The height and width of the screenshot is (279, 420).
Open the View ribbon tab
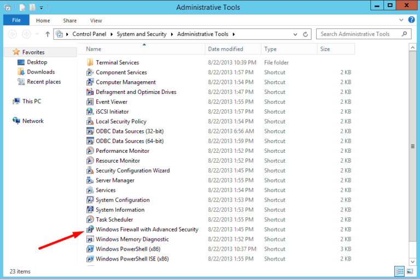(x=96, y=21)
